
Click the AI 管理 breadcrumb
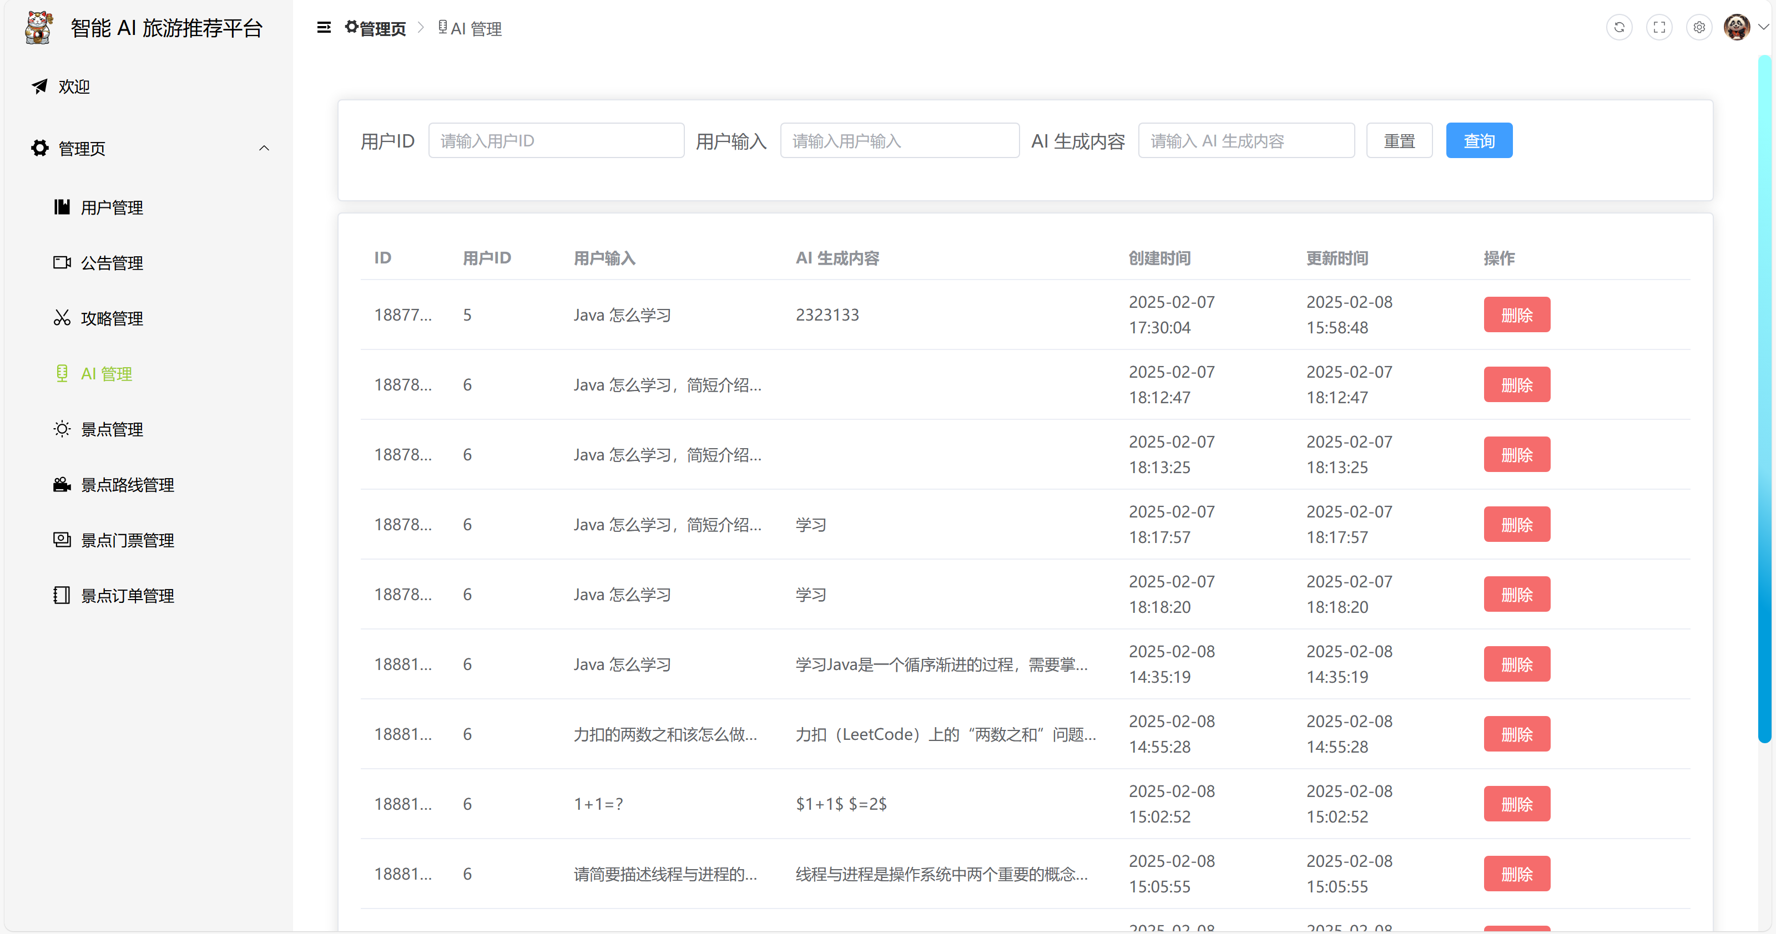point(470,28)
